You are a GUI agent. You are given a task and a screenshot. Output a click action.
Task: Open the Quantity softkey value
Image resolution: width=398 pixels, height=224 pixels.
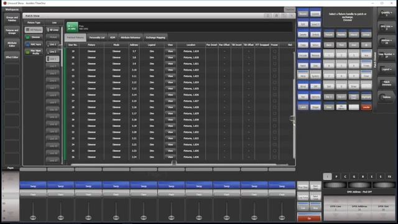[x=386, y=14]
